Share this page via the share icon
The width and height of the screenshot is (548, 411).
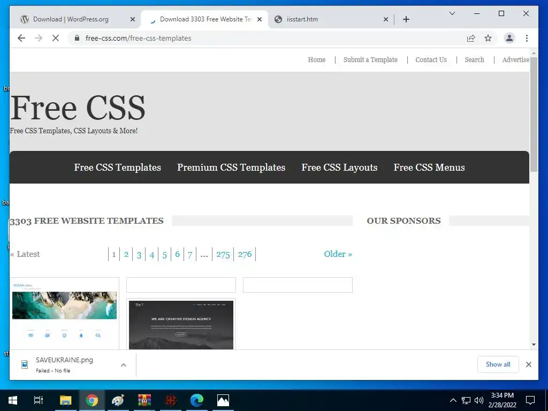471,38
